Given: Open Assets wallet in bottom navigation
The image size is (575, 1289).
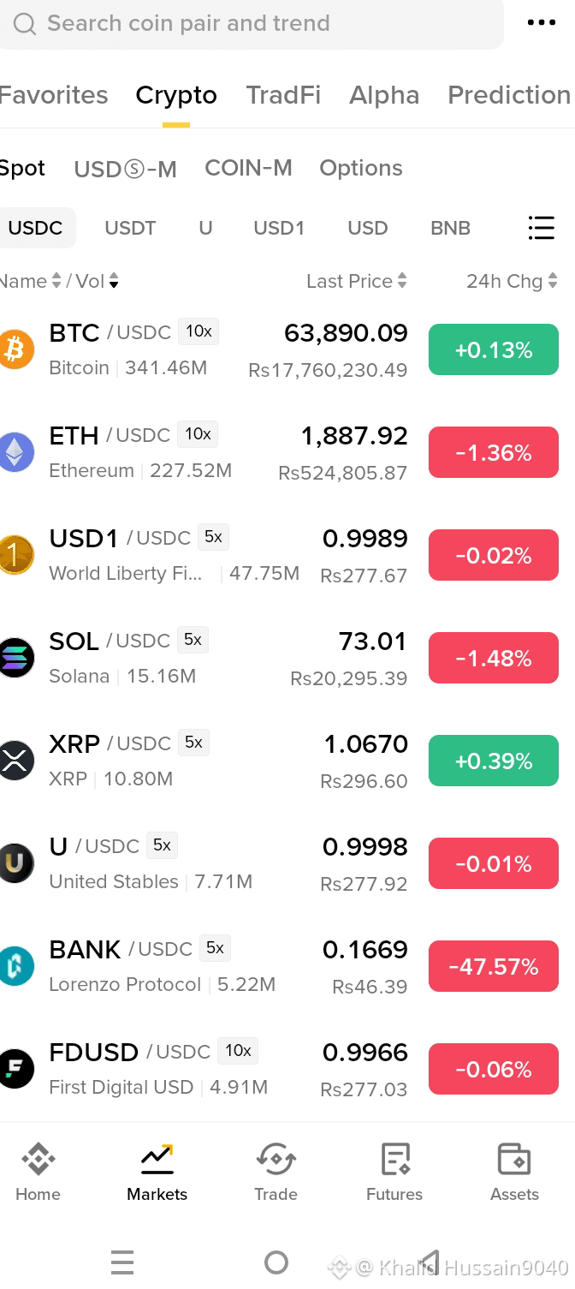Looking at the screenshot, I should [x=514, y=1172].
